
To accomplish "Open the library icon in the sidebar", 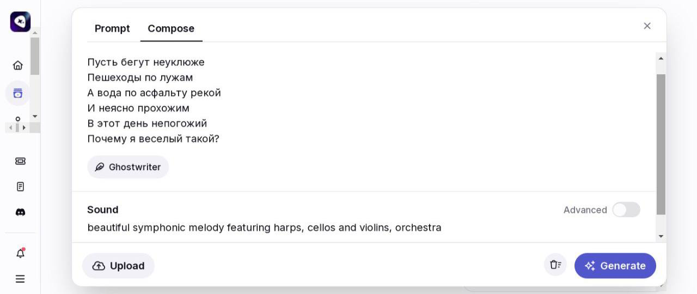I will (x=18, y=93).
